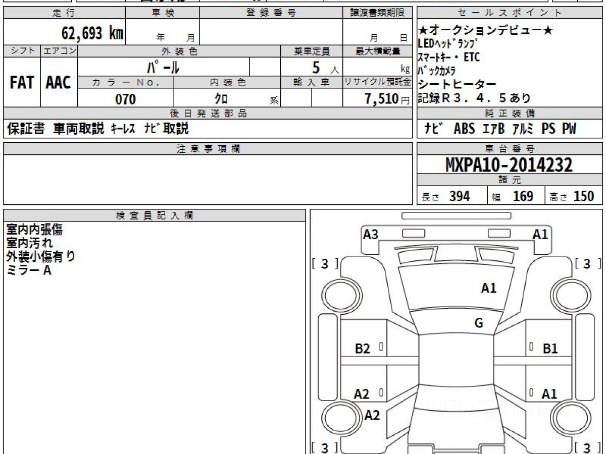Select PW in the equipment list

pyautogui.click(x=569, y=129)
